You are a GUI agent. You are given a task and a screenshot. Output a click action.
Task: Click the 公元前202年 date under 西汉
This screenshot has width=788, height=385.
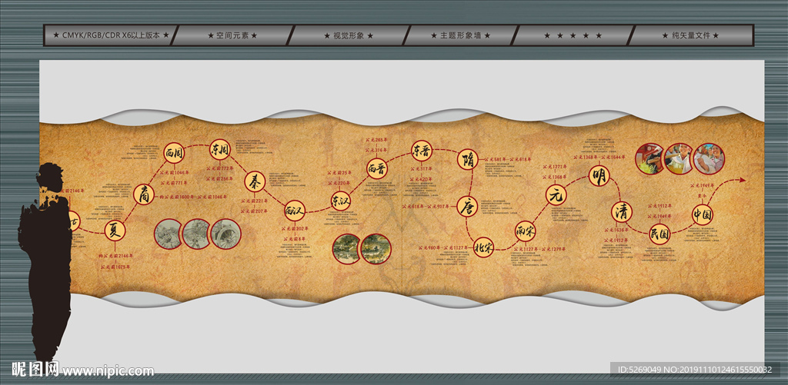pos(295,228)
